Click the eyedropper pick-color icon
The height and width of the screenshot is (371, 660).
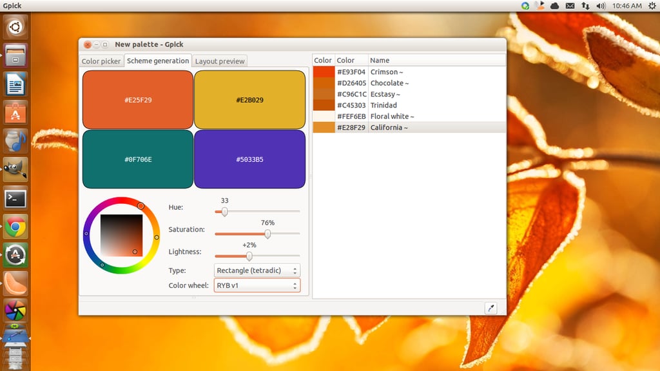(490, 308)
